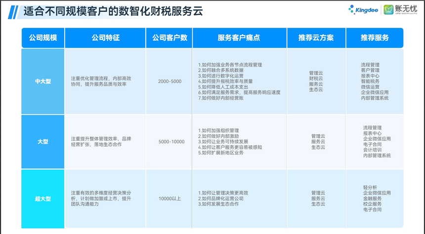Click the 推荐服务 column header
425x234 pixels.
375,38
